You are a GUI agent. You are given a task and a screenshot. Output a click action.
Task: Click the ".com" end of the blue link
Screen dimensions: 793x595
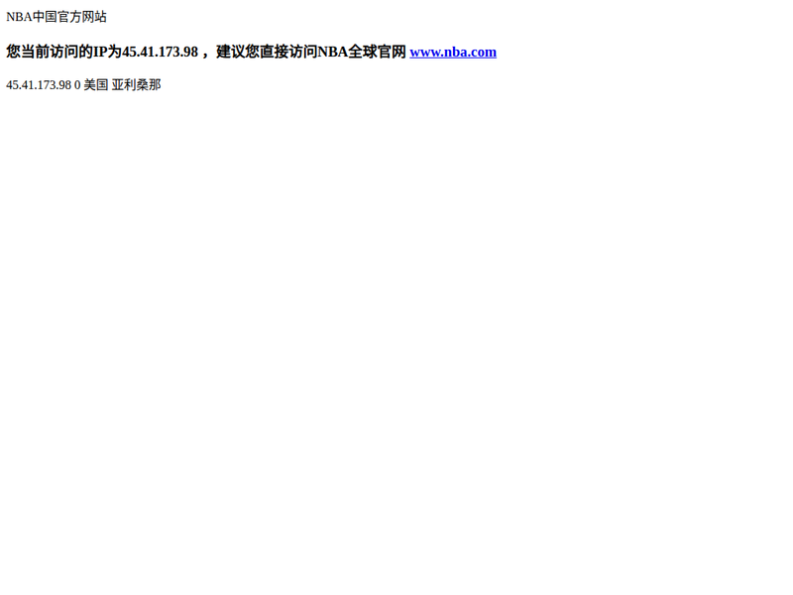(482, 53)
